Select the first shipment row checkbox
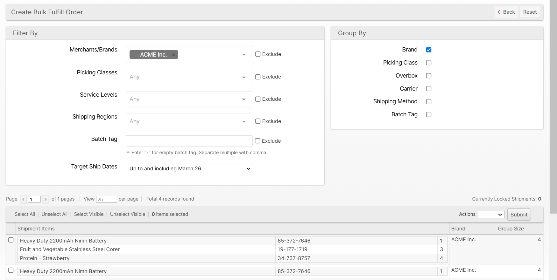 pos(11,240)
